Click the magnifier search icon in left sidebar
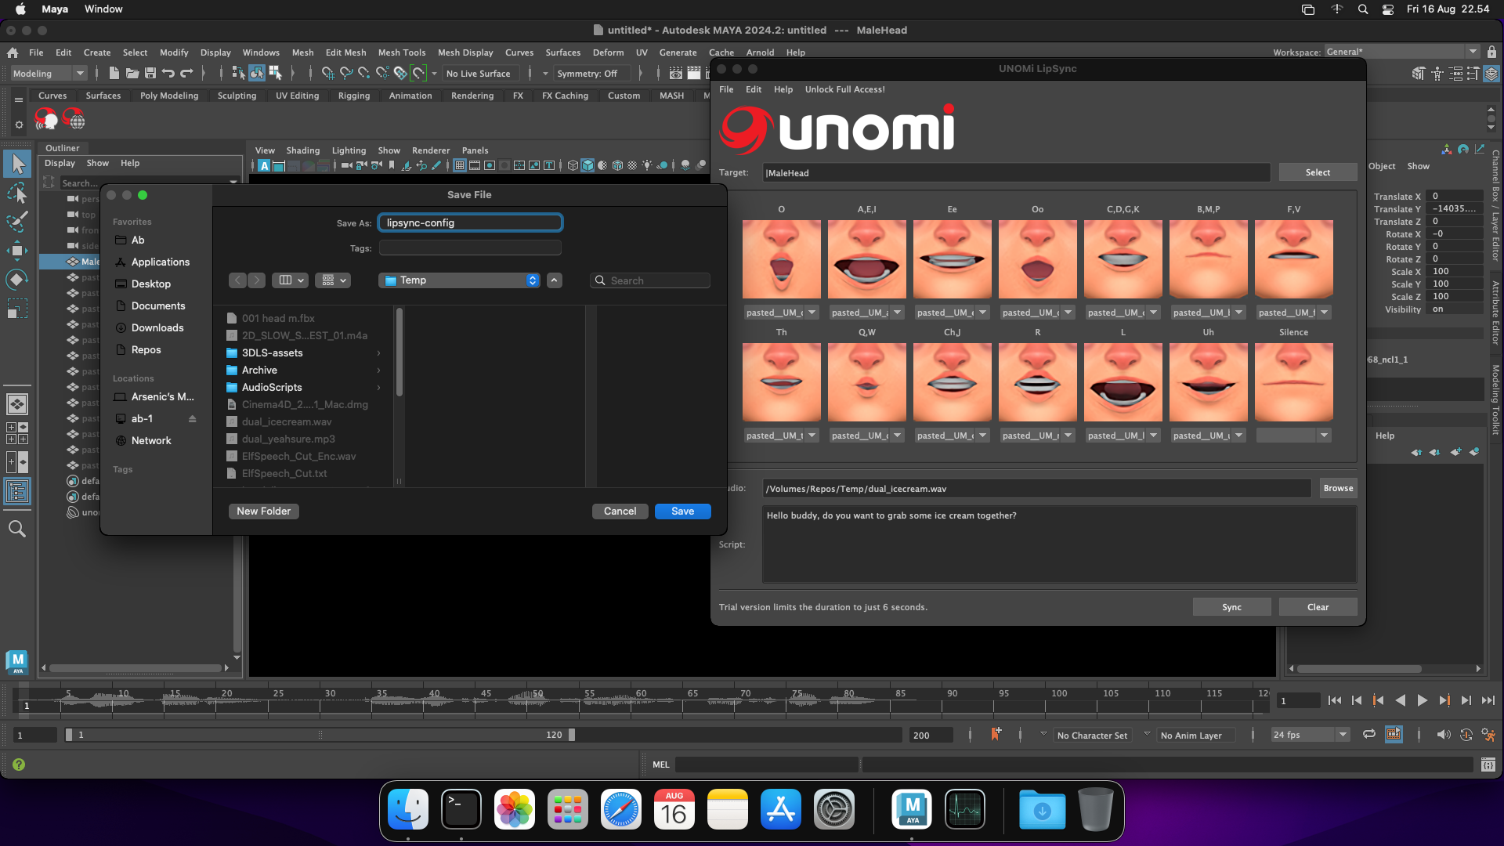The height and width of the screenshot is (846, 1504). pyautogui.click(x=17, y=530)
